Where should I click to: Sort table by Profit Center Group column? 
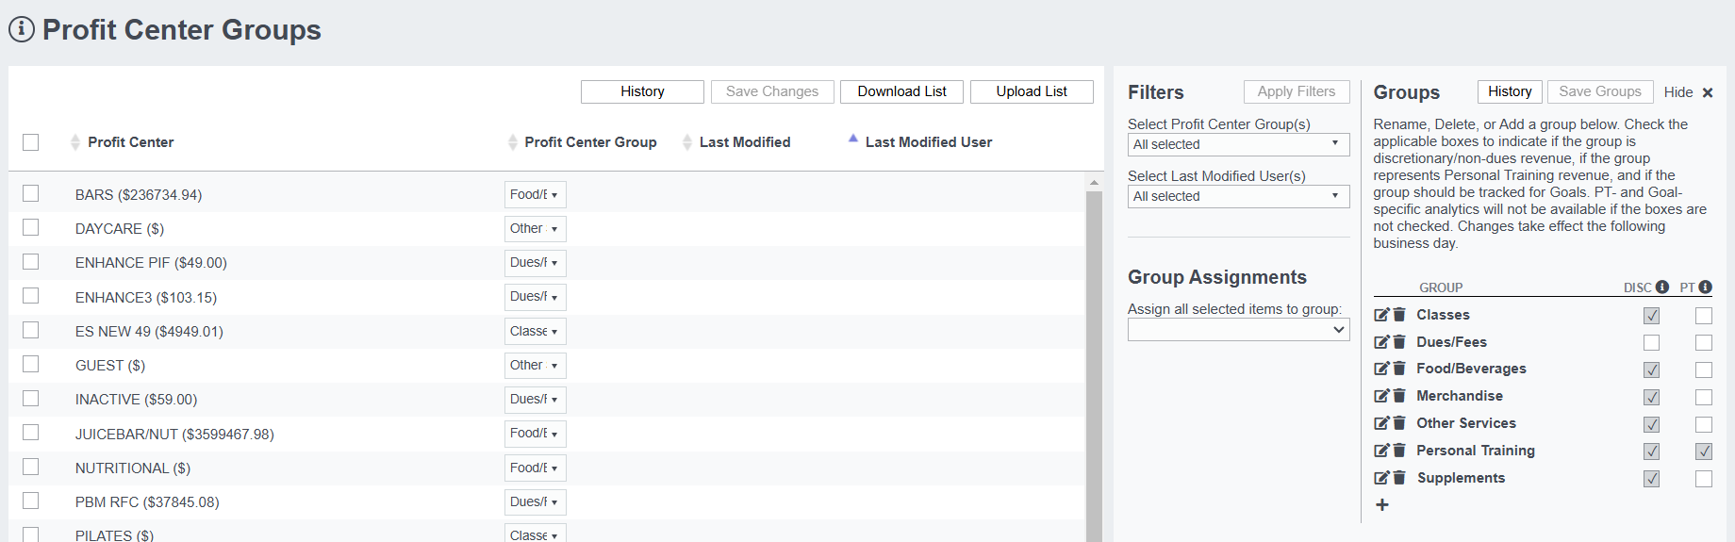pyautogui.click(x=590, y=142)
